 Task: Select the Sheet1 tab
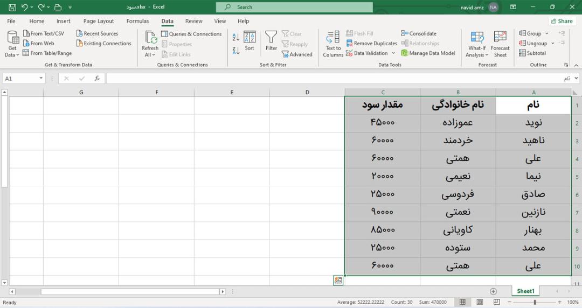click(x=525, y=291)
